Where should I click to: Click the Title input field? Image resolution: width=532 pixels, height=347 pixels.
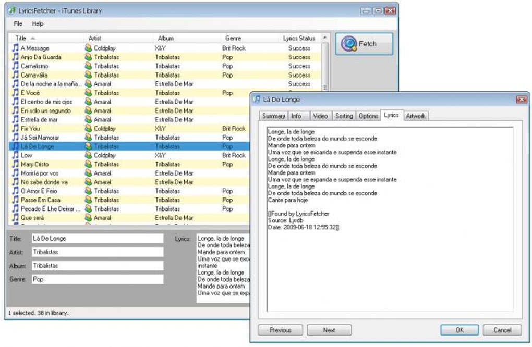(x=98, y=238)
